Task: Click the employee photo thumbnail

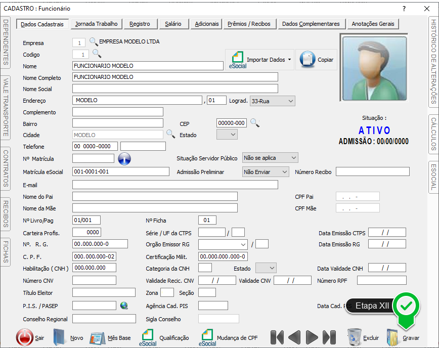Action: tap(374, 68)
